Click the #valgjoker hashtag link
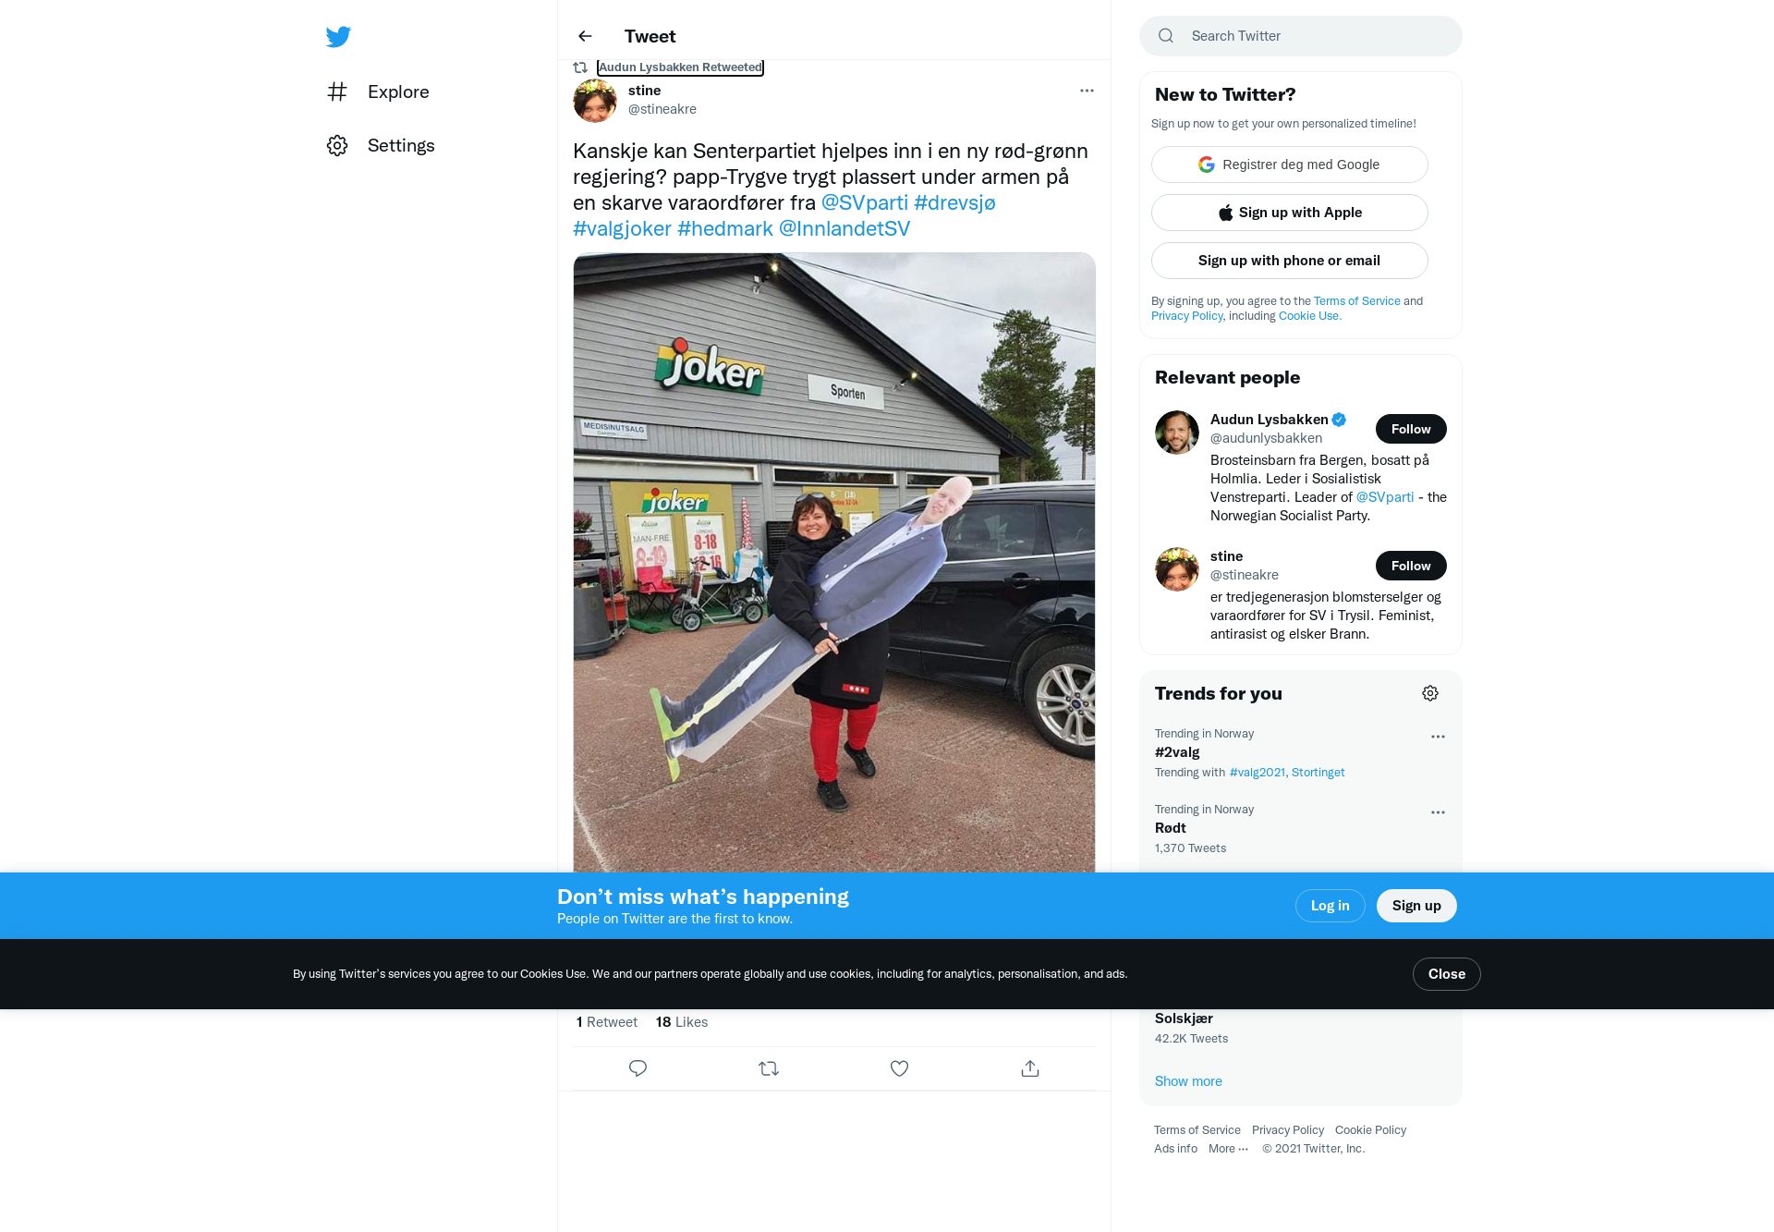 [622, 228]
